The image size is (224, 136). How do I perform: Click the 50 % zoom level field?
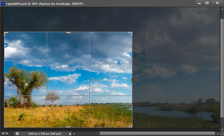pos(6,133)
